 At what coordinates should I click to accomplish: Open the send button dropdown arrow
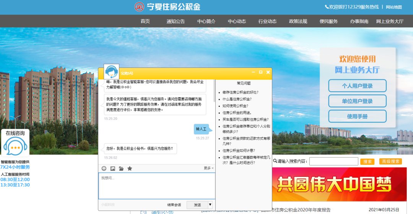pos(210,205)
